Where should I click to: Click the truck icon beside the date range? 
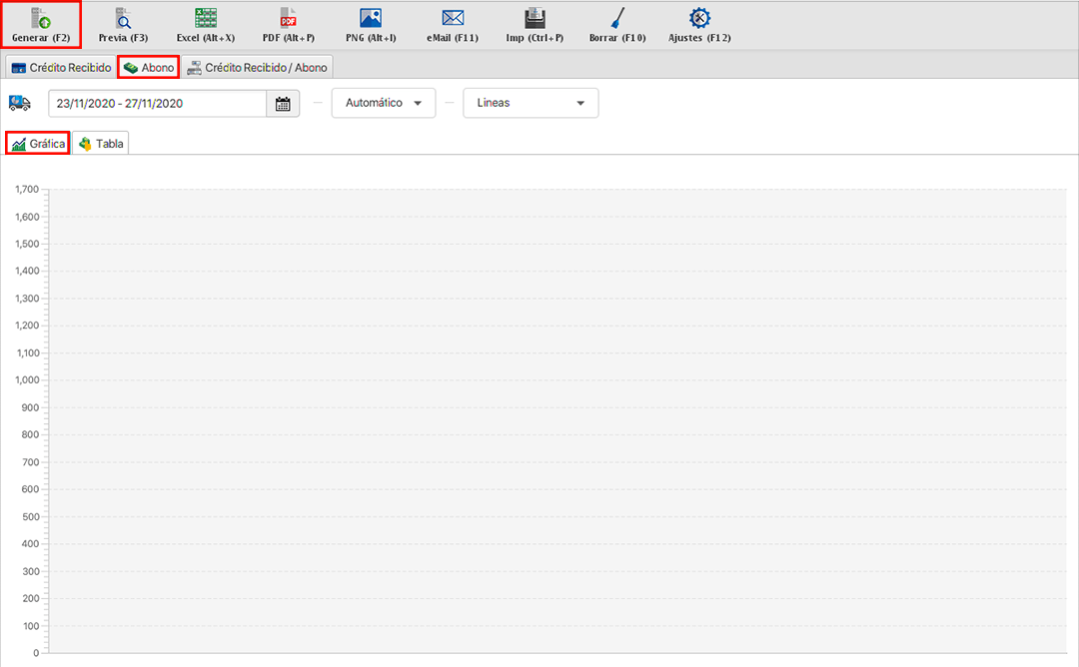click(19, 103)
